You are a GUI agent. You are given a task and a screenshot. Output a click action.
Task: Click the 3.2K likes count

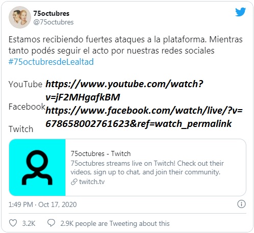point(29,223)
